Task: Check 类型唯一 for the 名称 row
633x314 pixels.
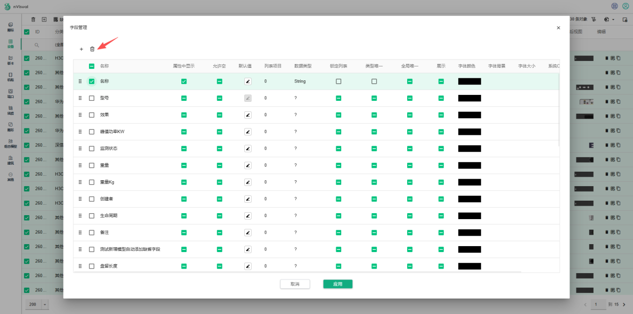Action: coord(374,81)
